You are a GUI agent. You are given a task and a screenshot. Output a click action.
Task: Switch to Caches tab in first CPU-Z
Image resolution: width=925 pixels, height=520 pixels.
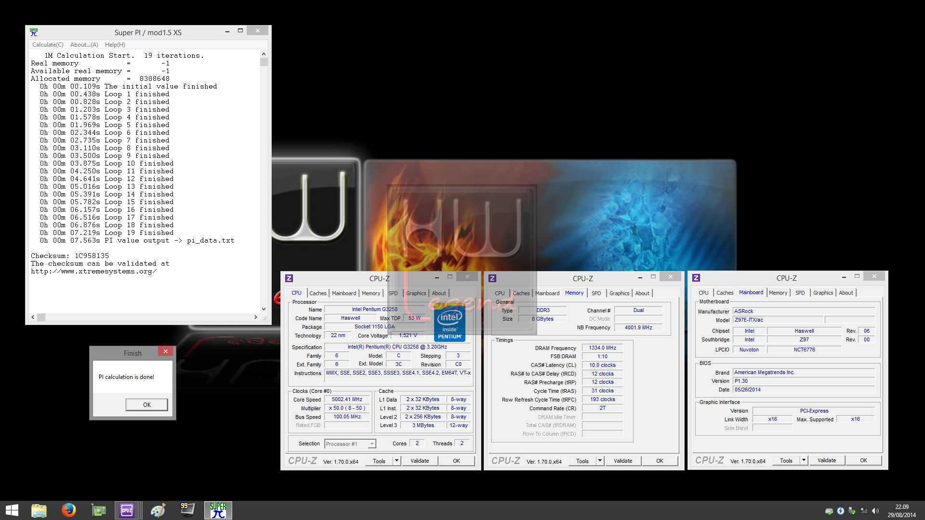point(317,293)
